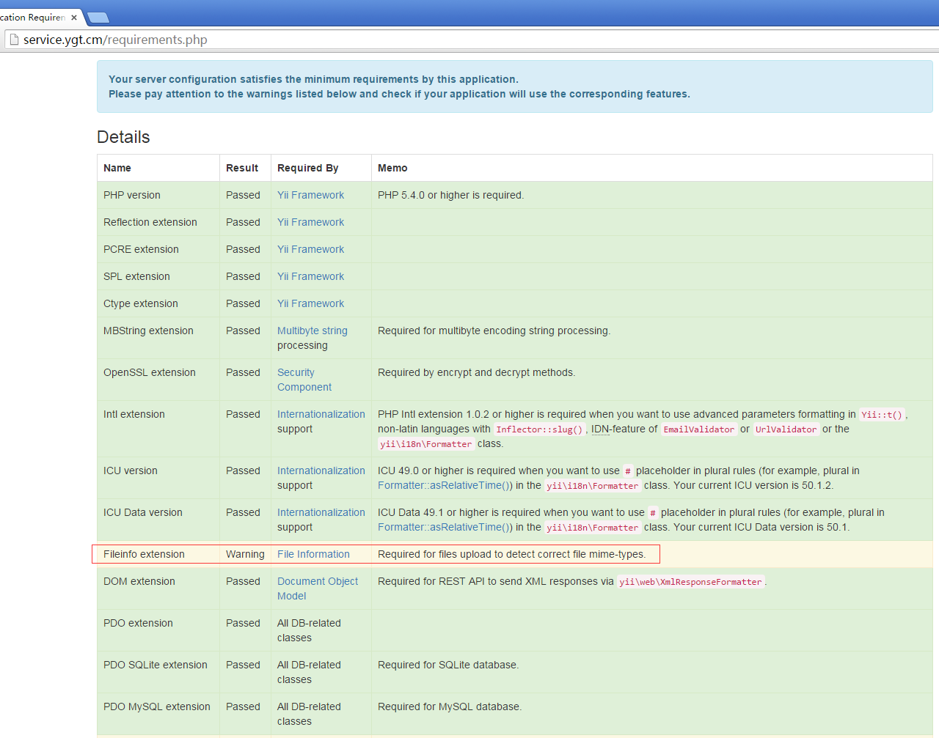Click Yii Framework link beside SPL extension
This screenshot has width=939, height=738.
point(310,276)
